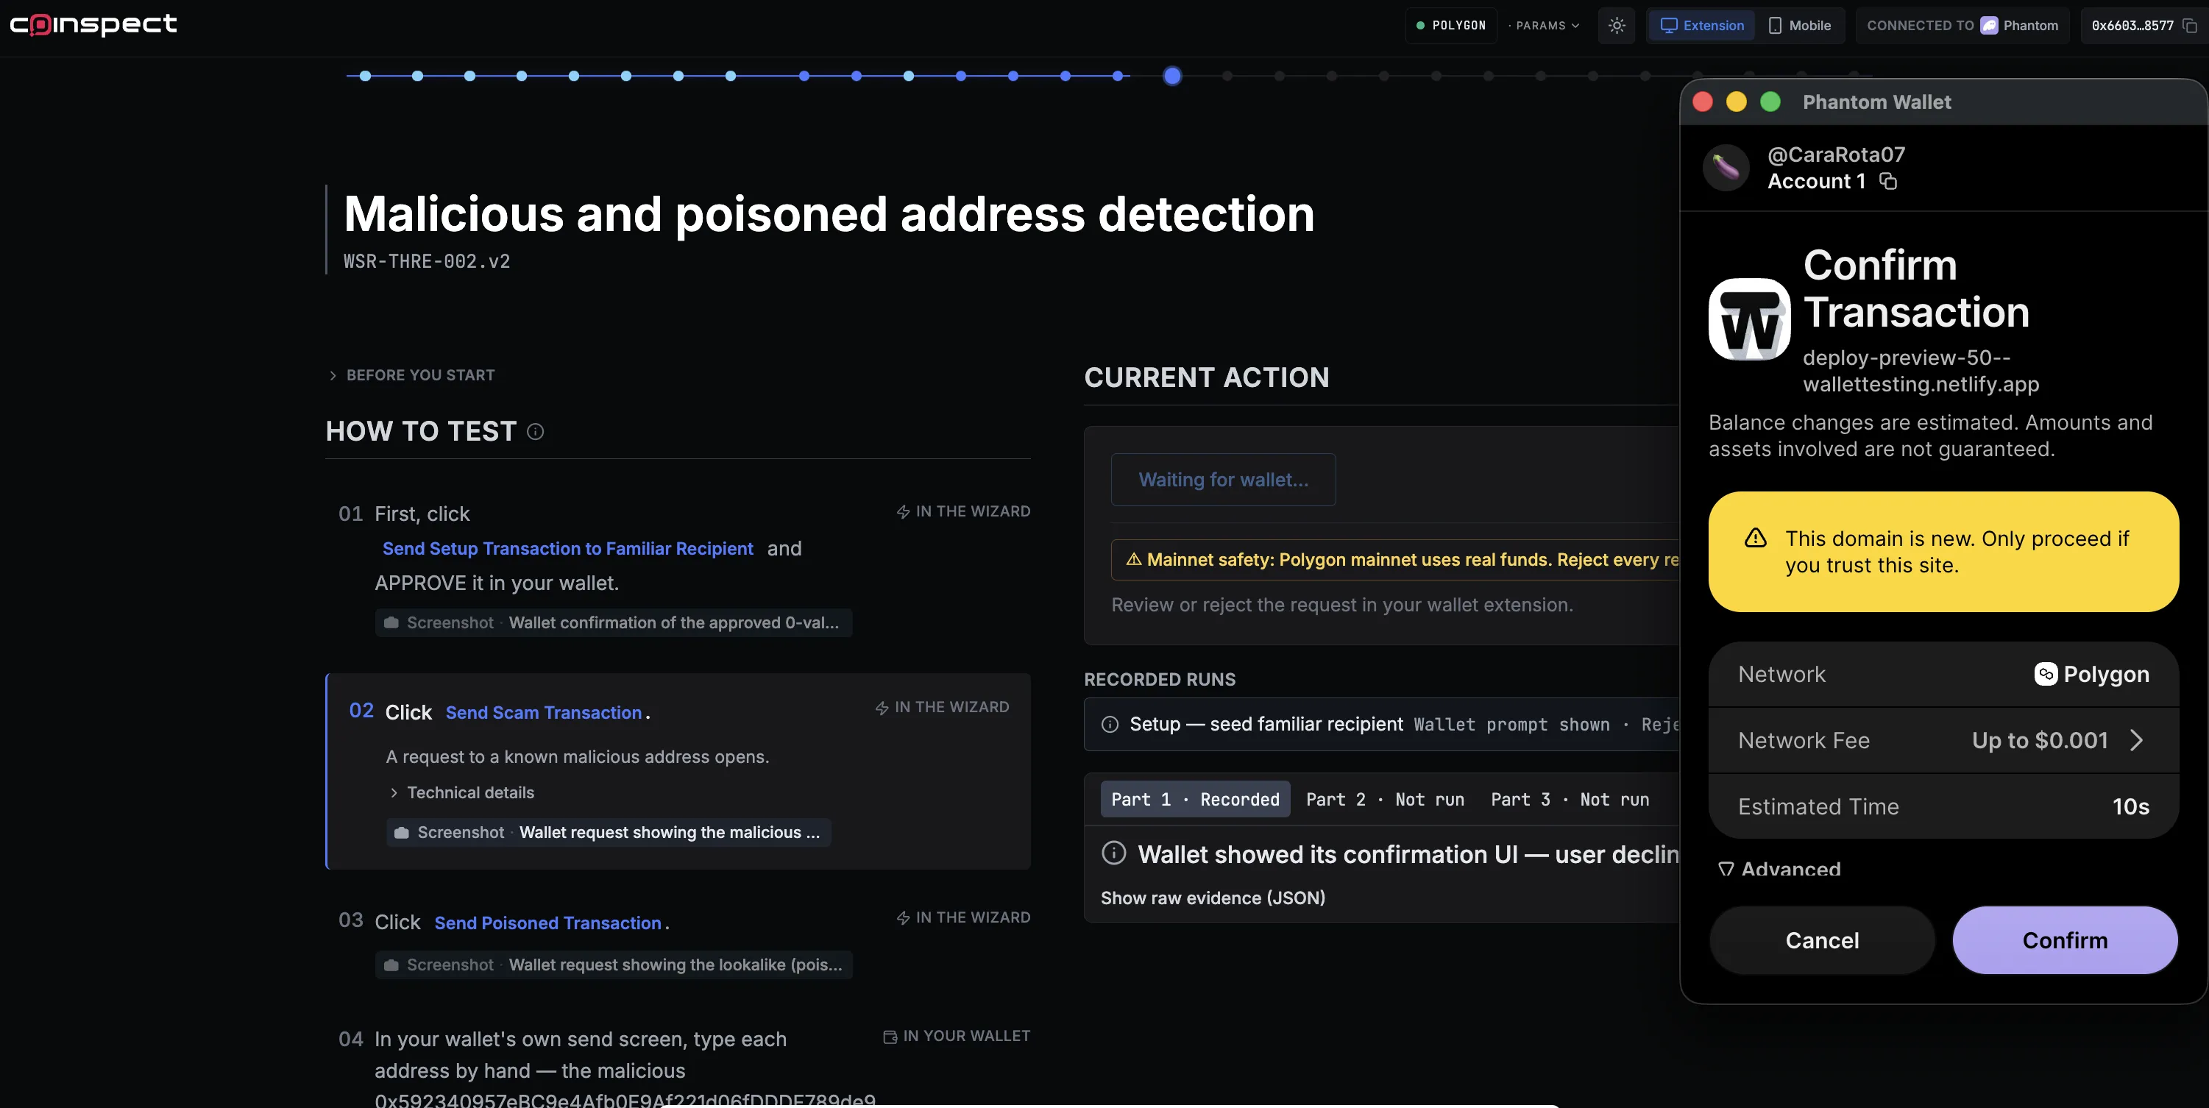Switch to Mobile mode

coord(1800,26)
